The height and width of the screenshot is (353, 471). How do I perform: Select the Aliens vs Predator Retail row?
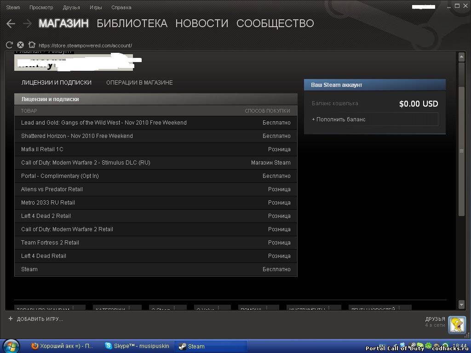pyautogui.click(x=156, y=189)
